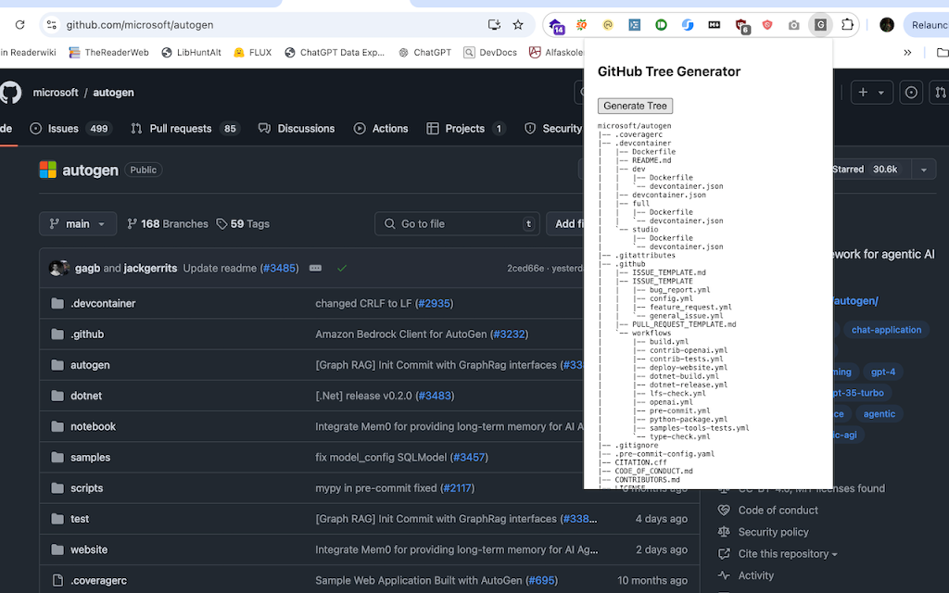Switch to the Pull requests tab
The image size is (949, 593).
point(184,128)
